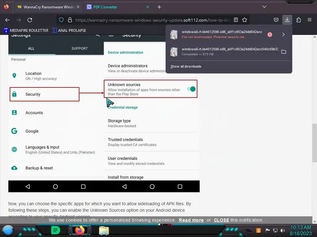Open the second bookmark in the bookmarks toolbar
The height and width of the screenshot is (237, 317).
(69, 31)
